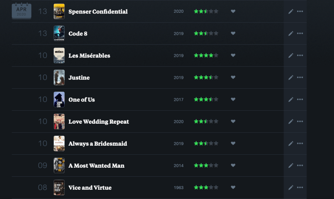The width and height of the screenshot is (334, 199).
Task: Open more actions for Always a Bridesmaid
Action: click(x=300, y=144)
